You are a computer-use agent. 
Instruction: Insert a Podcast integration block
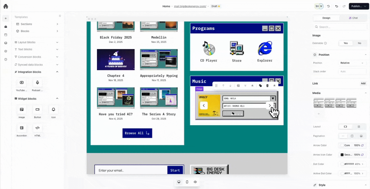point(37,85)
